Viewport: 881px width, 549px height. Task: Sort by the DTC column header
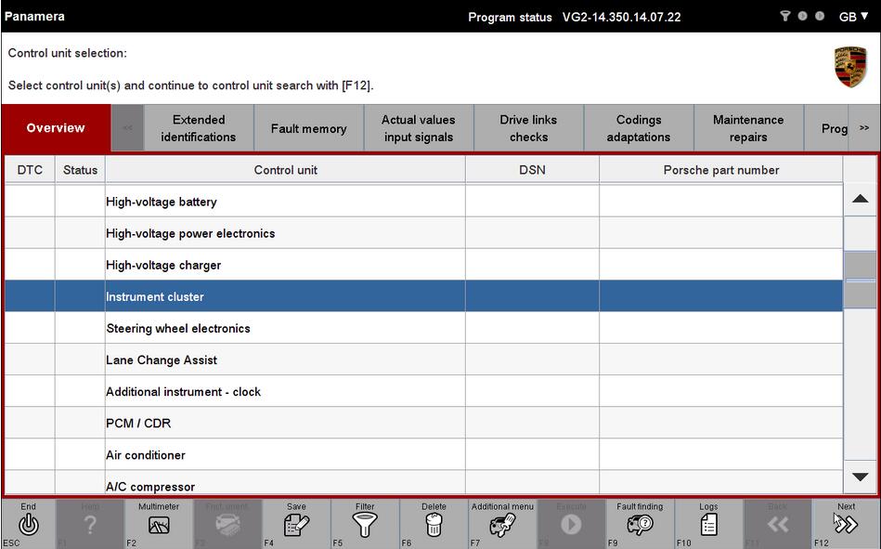coord(30,170)
